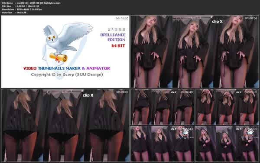Click the 00:02:43 timestamp label
Image resolution: width=260 pixels, height=163 pixels.
[x=187, y=129]
